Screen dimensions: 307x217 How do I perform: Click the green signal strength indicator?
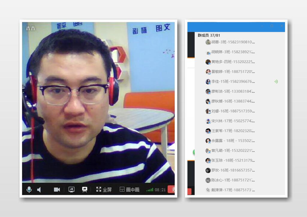tap(150, 190)
